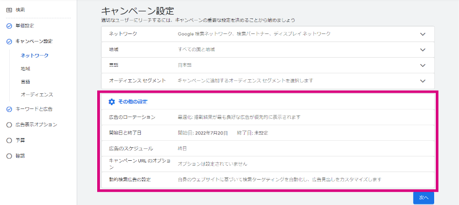Click the 日本語 language value
The height and width of the screenshot is (205, 459).
(x=185, y=65)
